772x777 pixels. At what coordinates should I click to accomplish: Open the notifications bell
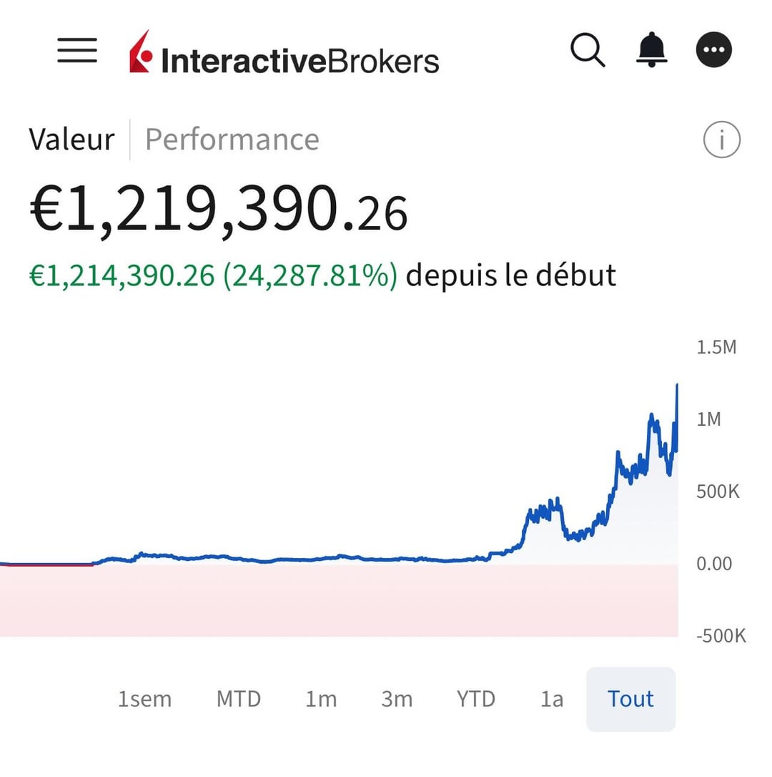650,50
